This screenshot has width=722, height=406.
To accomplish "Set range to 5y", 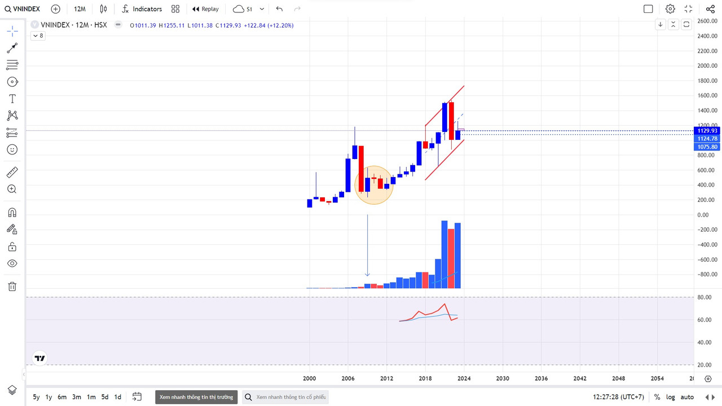I will point(36,397).
